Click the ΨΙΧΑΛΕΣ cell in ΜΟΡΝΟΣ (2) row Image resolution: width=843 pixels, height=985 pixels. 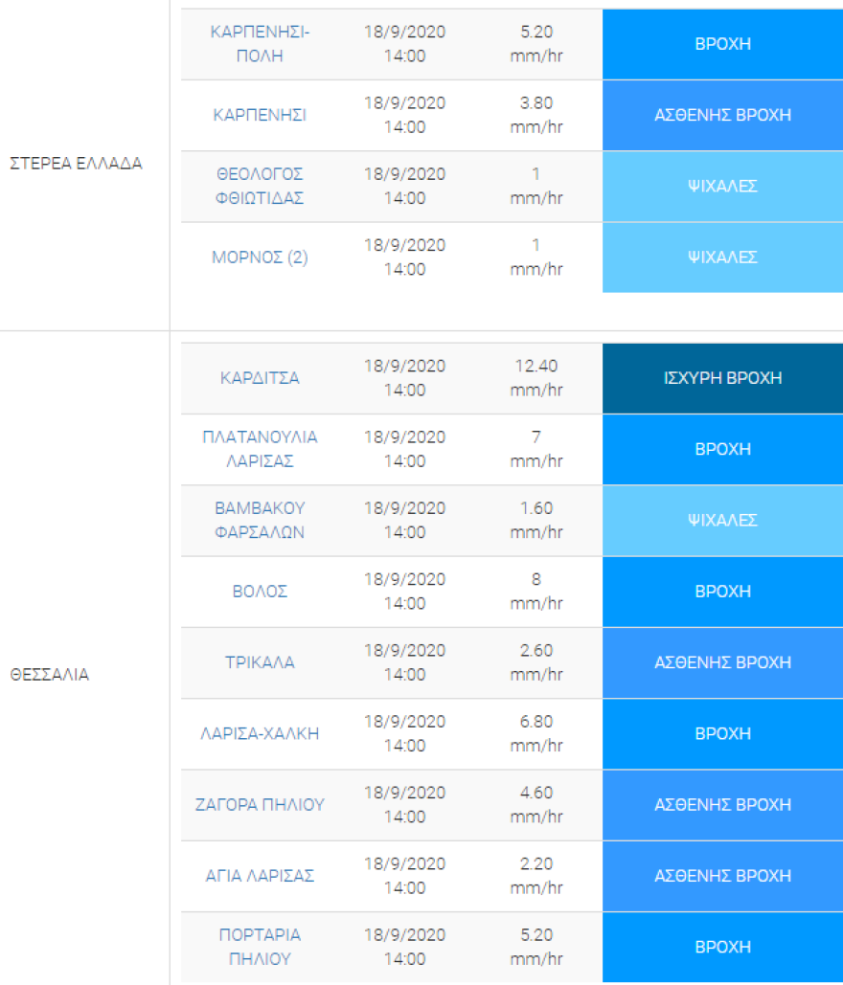722,257
